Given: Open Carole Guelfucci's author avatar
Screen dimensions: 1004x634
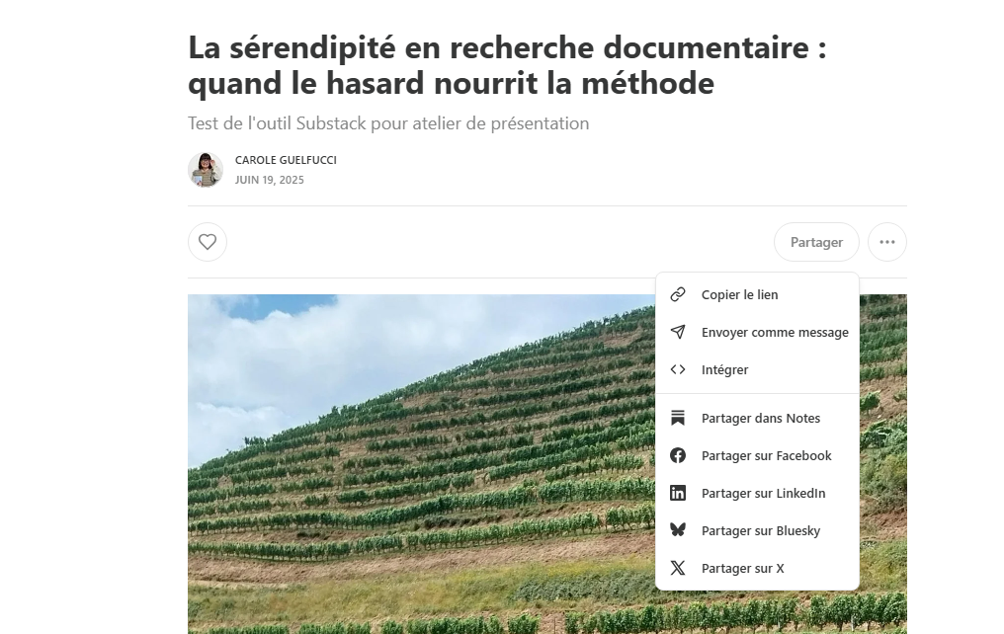Looking at the screenshot, I should point(206,170).
